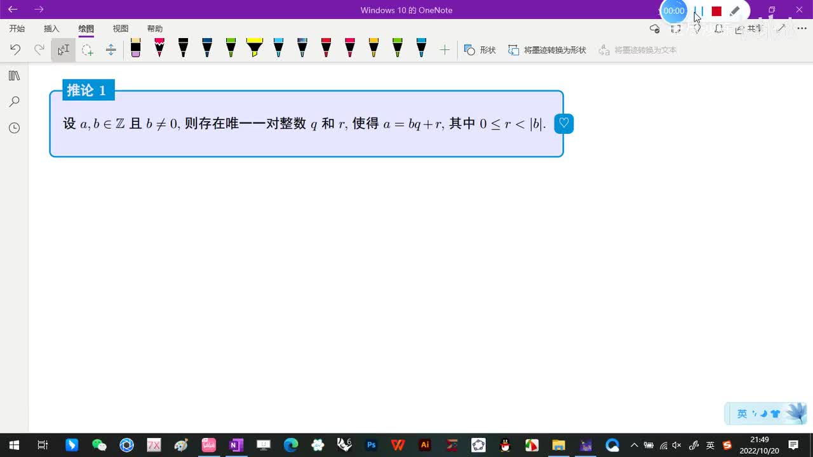Select the eraser tool
Screen dimensions: 813x457
point(135,48)
